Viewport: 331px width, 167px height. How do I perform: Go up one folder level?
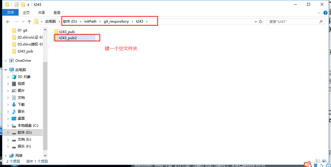tap(29, 21)
